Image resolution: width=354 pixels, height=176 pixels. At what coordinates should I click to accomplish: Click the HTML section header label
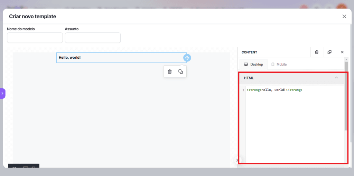point(249,78)
